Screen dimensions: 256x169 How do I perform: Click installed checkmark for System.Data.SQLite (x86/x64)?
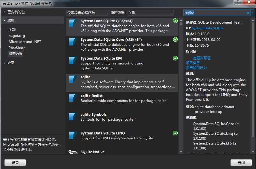tap(175, 21)
